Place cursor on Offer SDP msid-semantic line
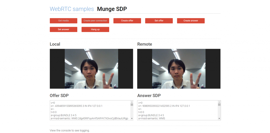270x133 pixels. 89,119
